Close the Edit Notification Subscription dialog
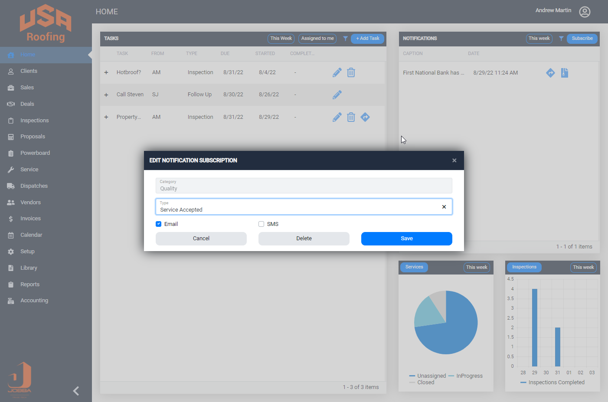This screenshot has width=608, height=402. (x=454, y=160)
